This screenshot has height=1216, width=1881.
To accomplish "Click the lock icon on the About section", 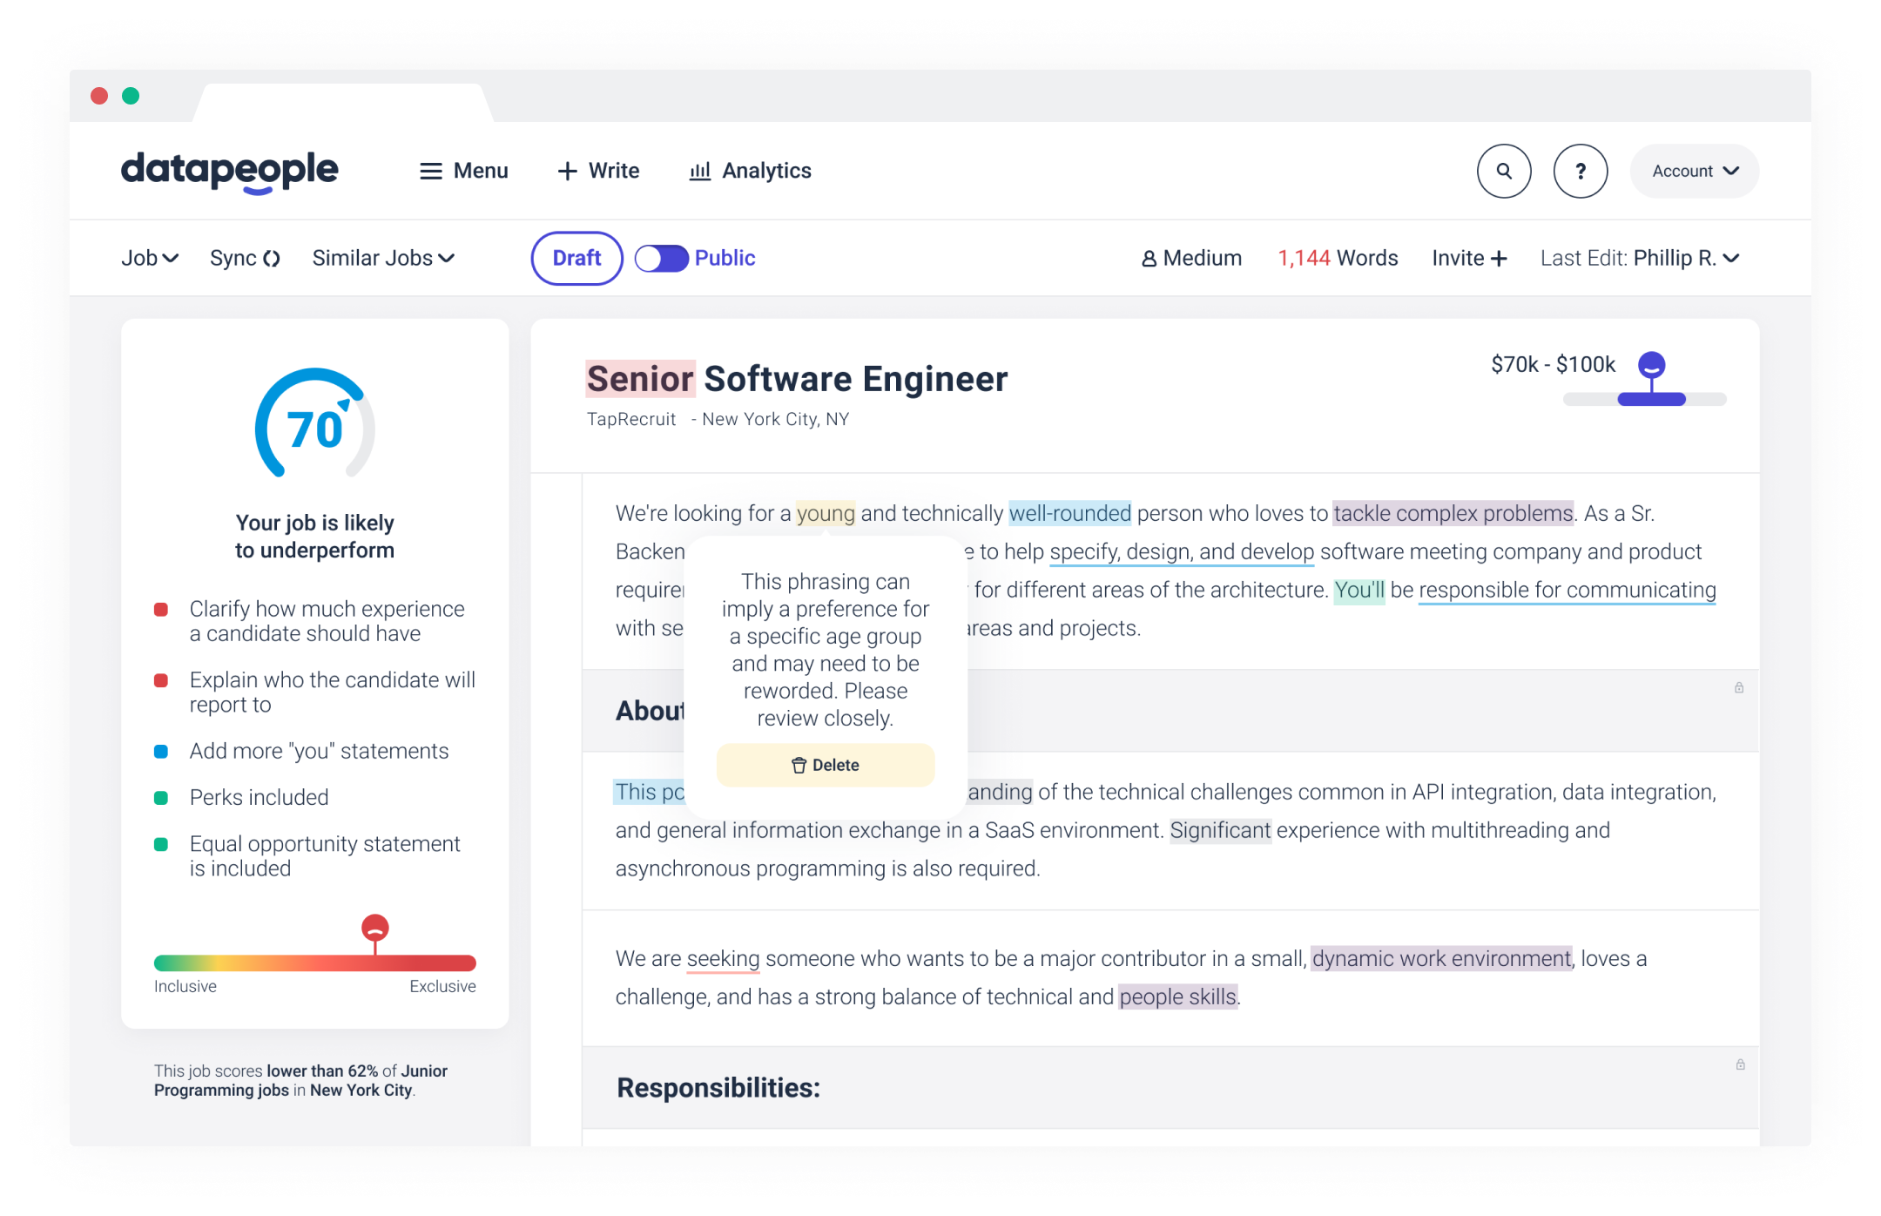I will point(1739,688).
